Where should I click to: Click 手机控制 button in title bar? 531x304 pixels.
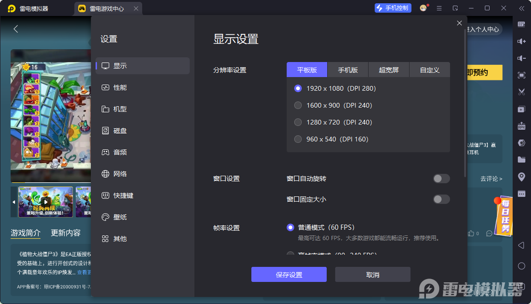(x=393, y=8)
